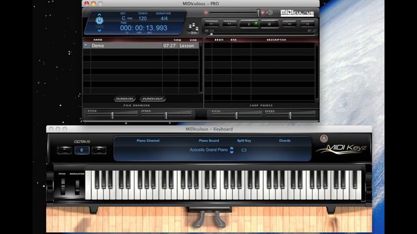This screenshot has width=417, height=234.
Task: Increase octave with the right octave button
Action: (99, 150)
